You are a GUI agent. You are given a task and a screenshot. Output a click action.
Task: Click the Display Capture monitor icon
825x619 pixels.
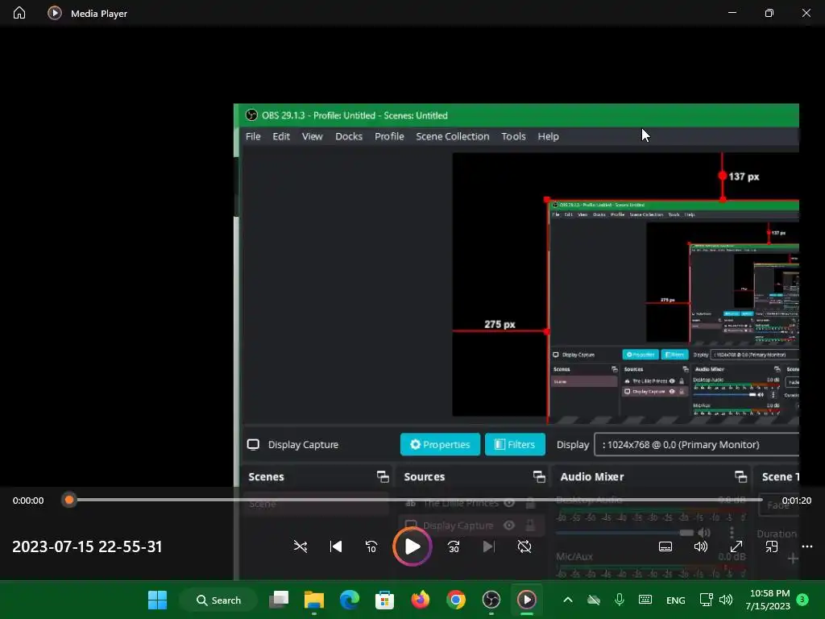tap(253, 445)
